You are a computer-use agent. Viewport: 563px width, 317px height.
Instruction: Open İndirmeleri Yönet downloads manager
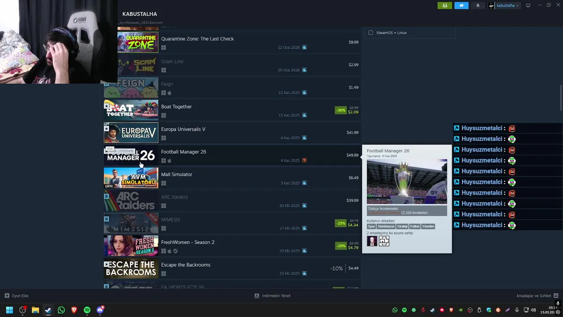tap(272, 296)
